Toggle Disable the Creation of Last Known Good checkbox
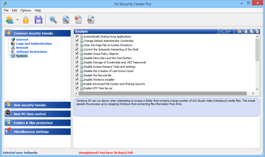265x157 pixels. 77,71
